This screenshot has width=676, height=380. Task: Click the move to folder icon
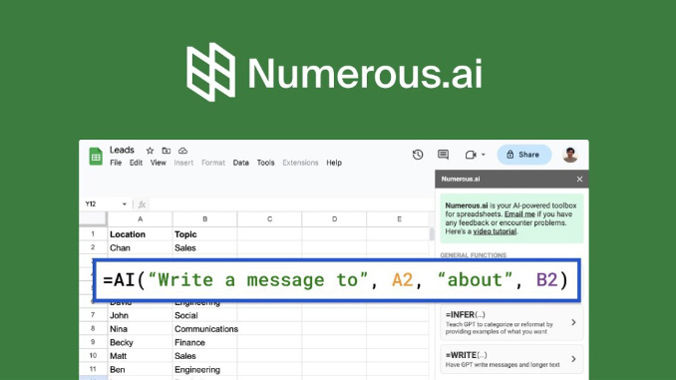coord(166,151)
